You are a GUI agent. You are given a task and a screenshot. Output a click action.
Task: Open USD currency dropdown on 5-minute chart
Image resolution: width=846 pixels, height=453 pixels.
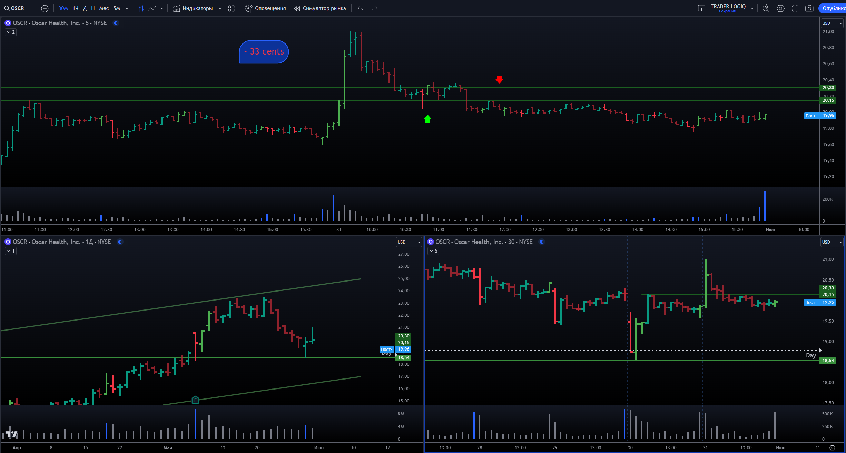pos(832,23)
